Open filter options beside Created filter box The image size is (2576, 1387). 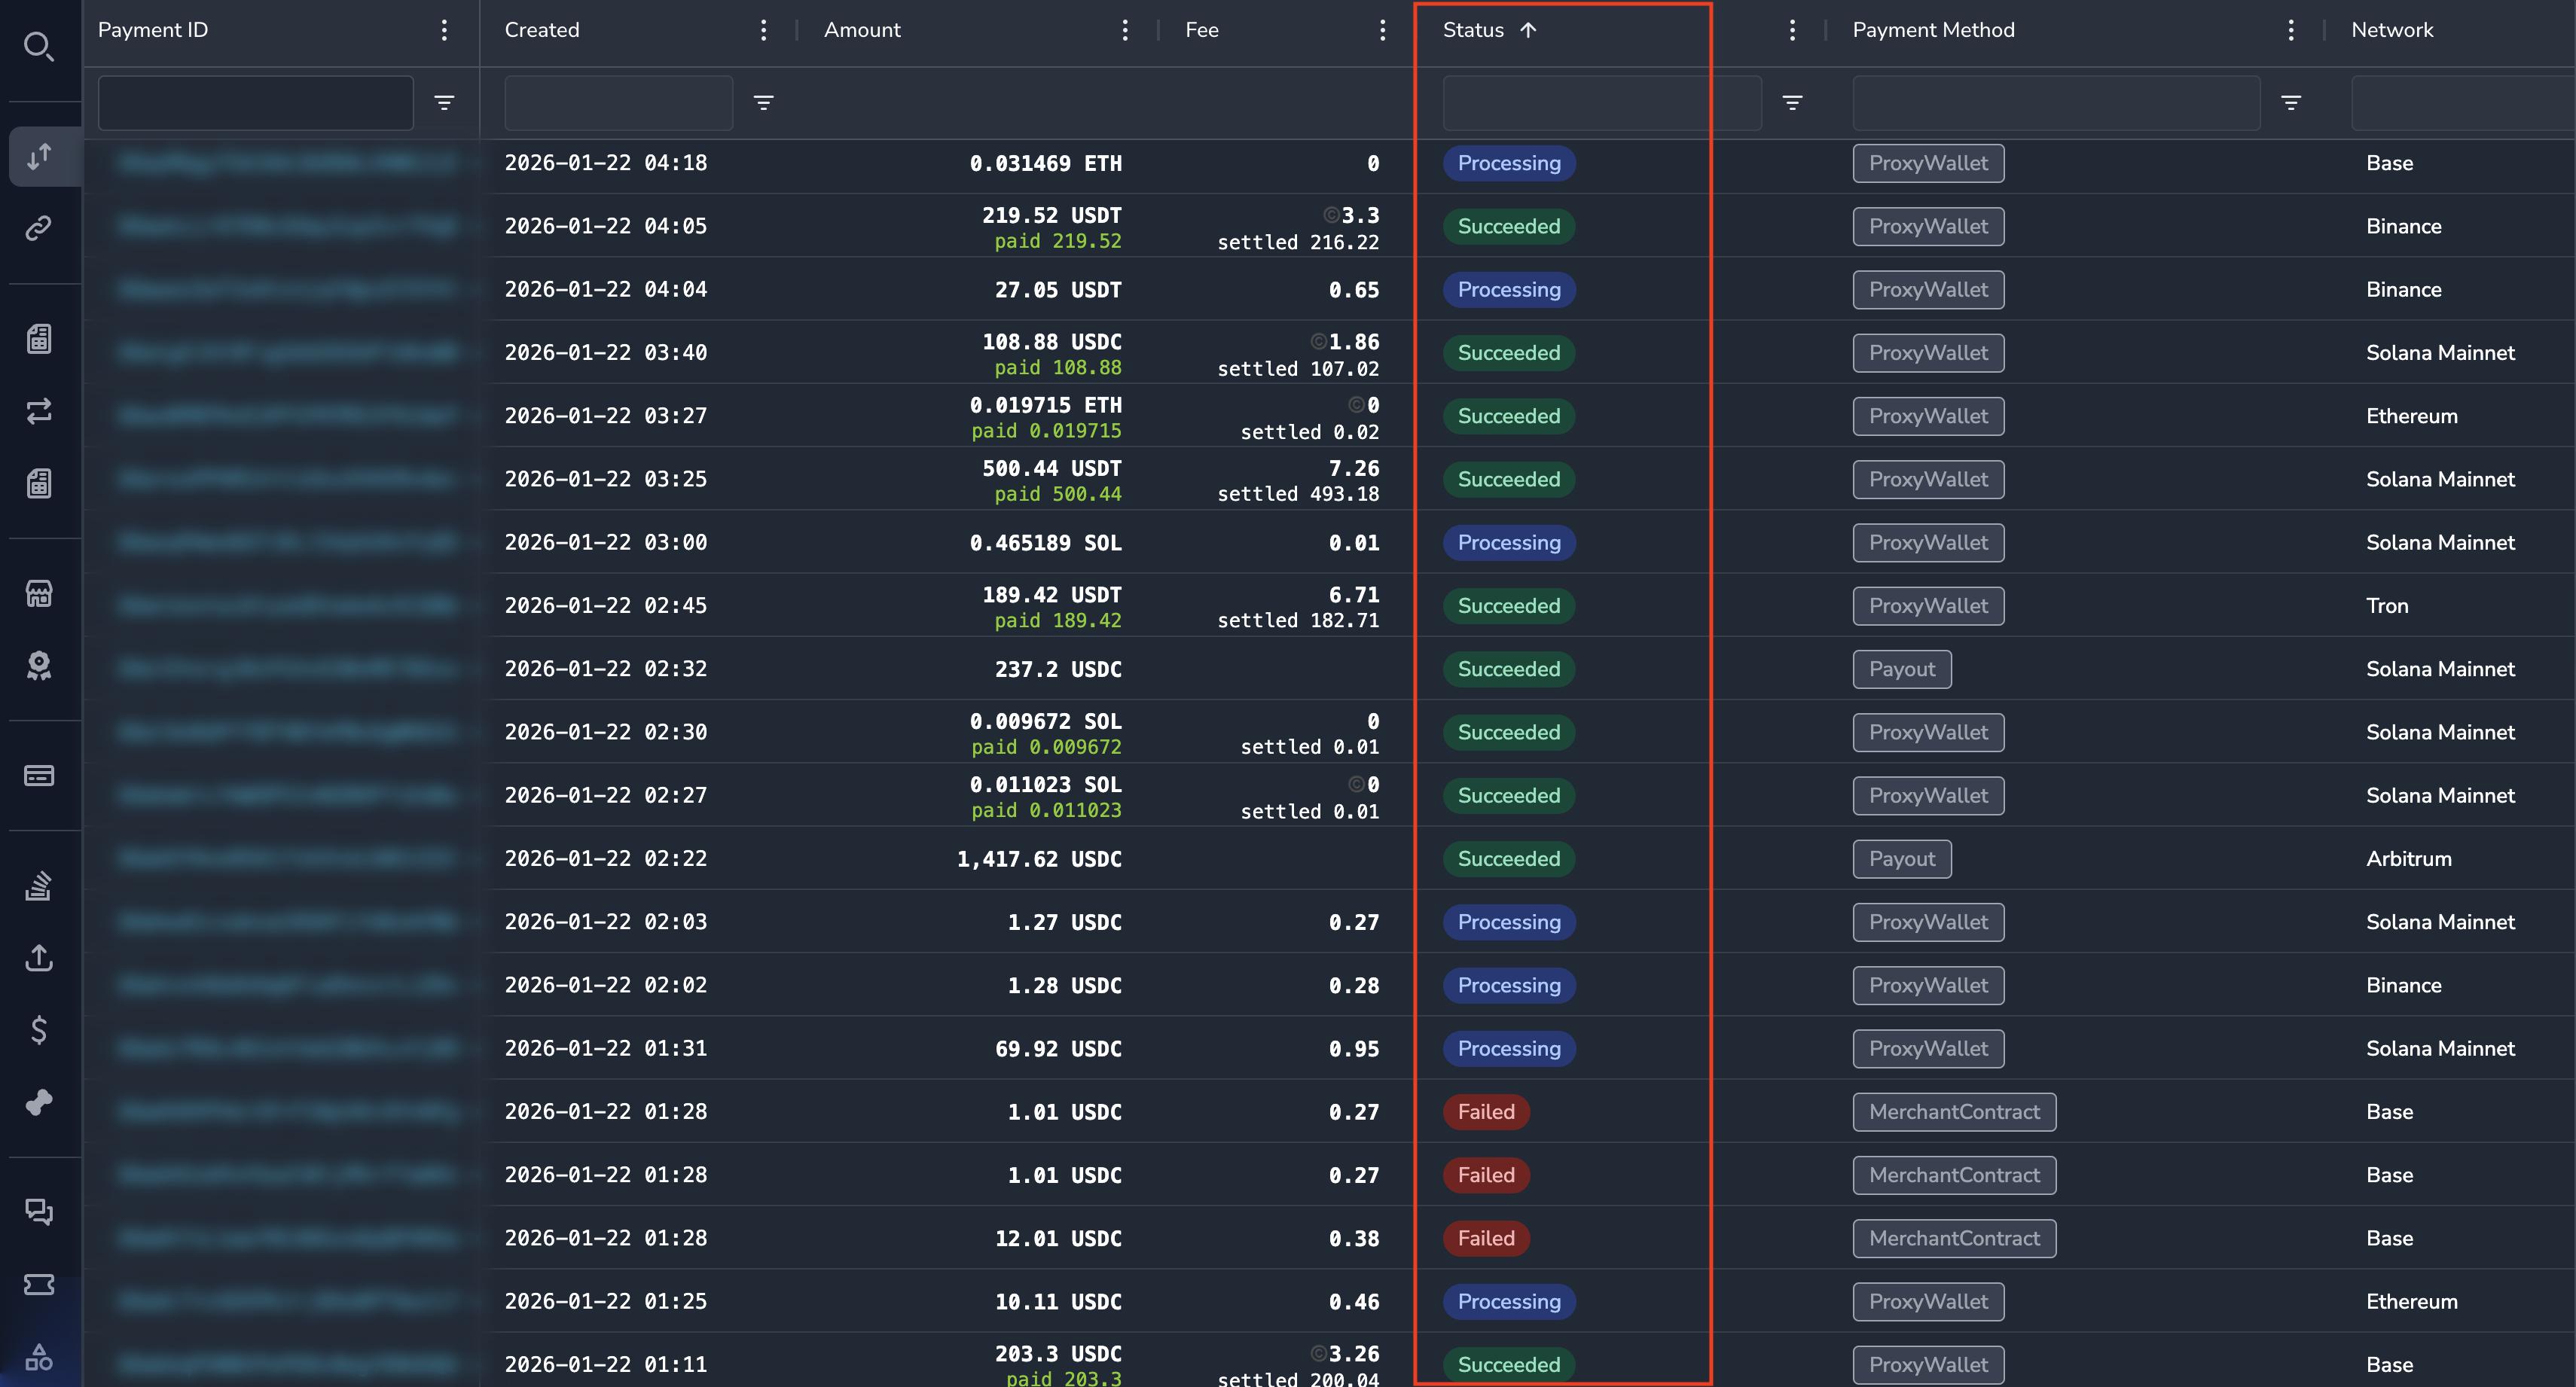tap(763, 103)
